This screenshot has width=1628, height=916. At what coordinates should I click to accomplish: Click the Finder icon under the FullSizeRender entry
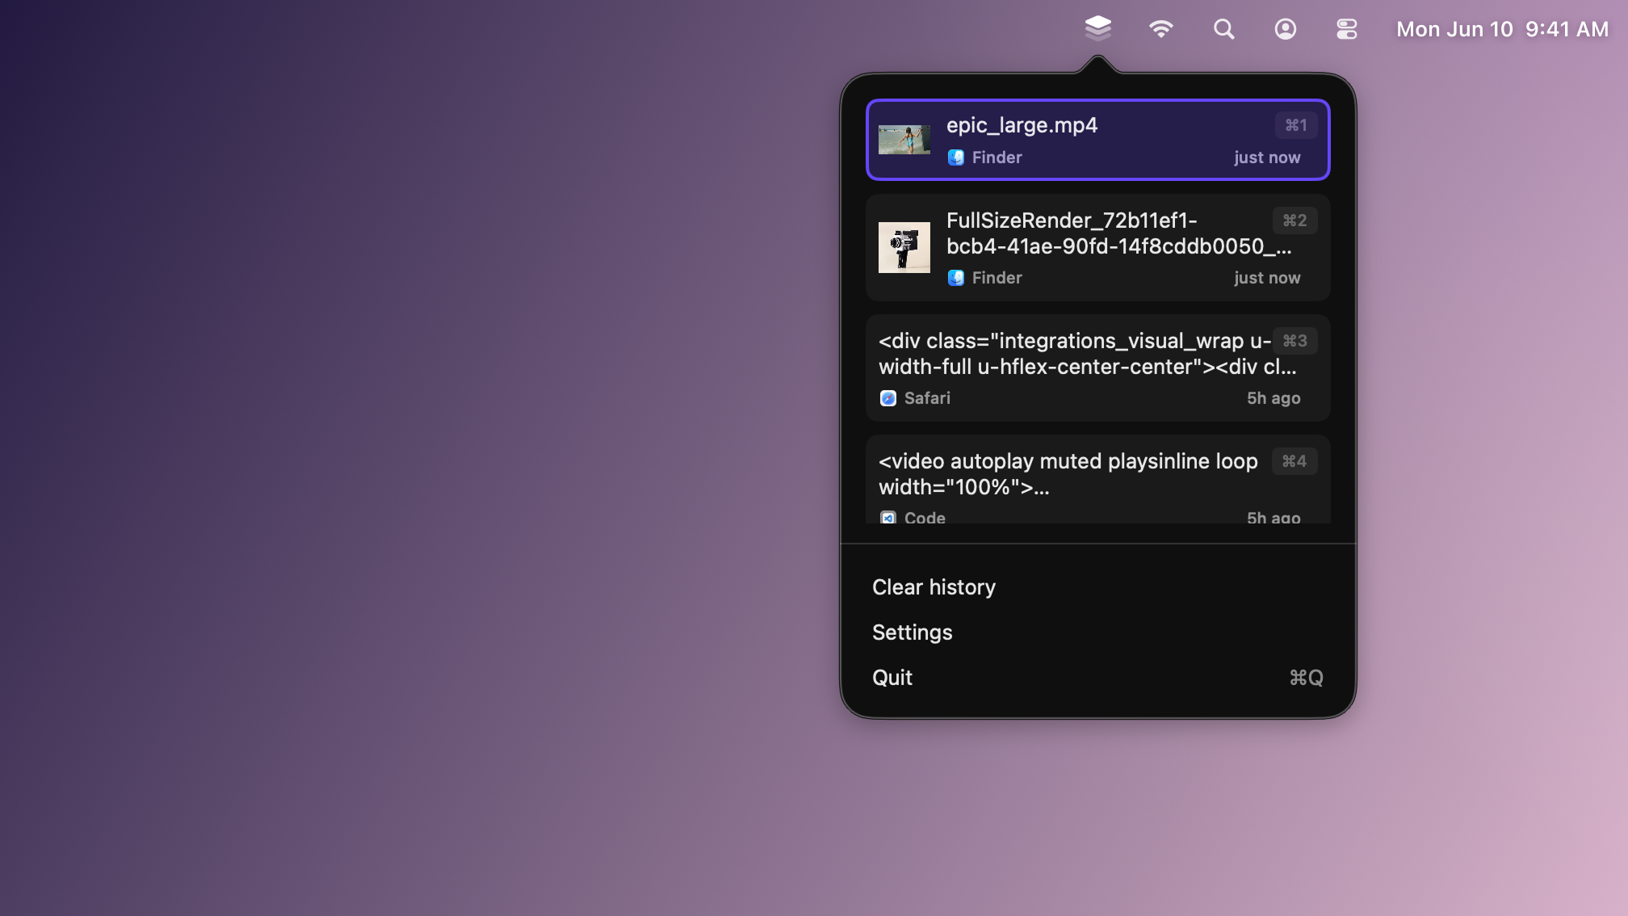pyautogui.click(x=956, y=278)
